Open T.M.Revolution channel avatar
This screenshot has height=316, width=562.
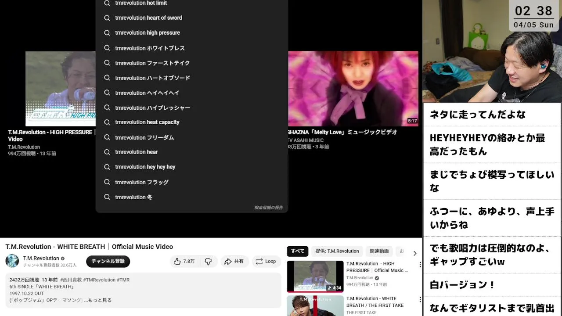click(12, 261)
